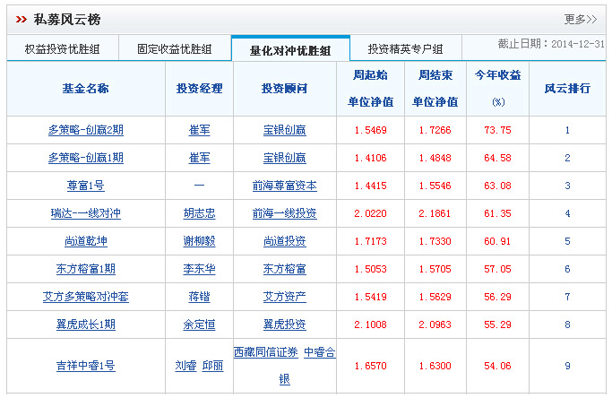Click the 周结束单位净值 column header

(435, 88)
